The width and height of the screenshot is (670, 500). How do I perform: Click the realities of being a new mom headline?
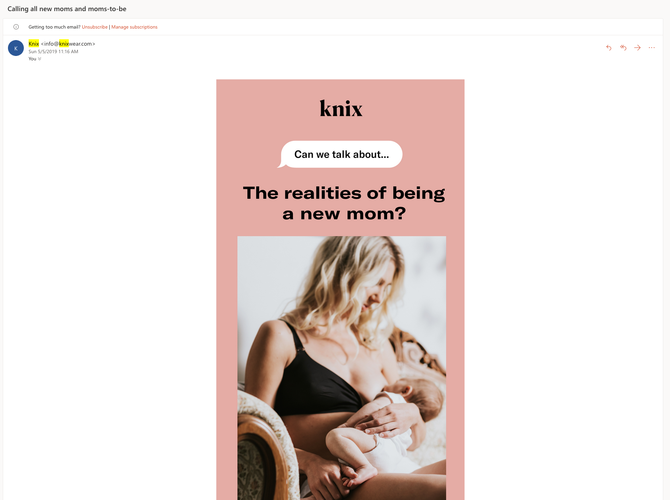(344, 203)
